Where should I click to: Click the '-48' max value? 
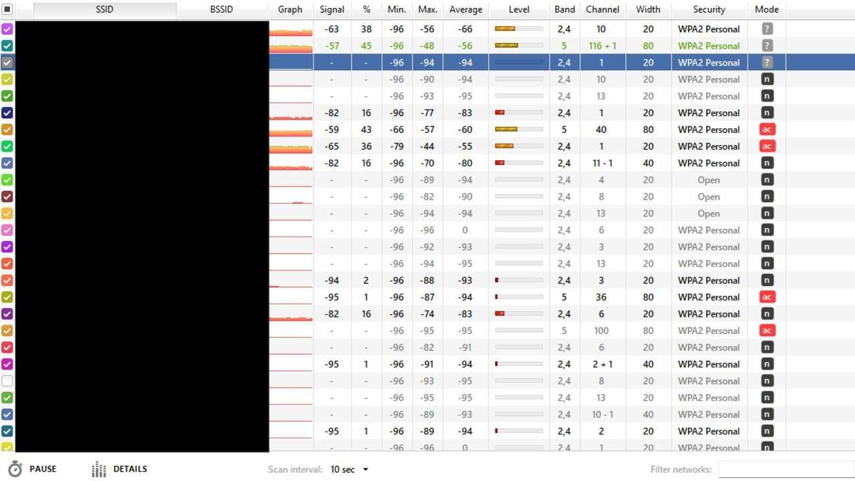(x=427, y=45)
